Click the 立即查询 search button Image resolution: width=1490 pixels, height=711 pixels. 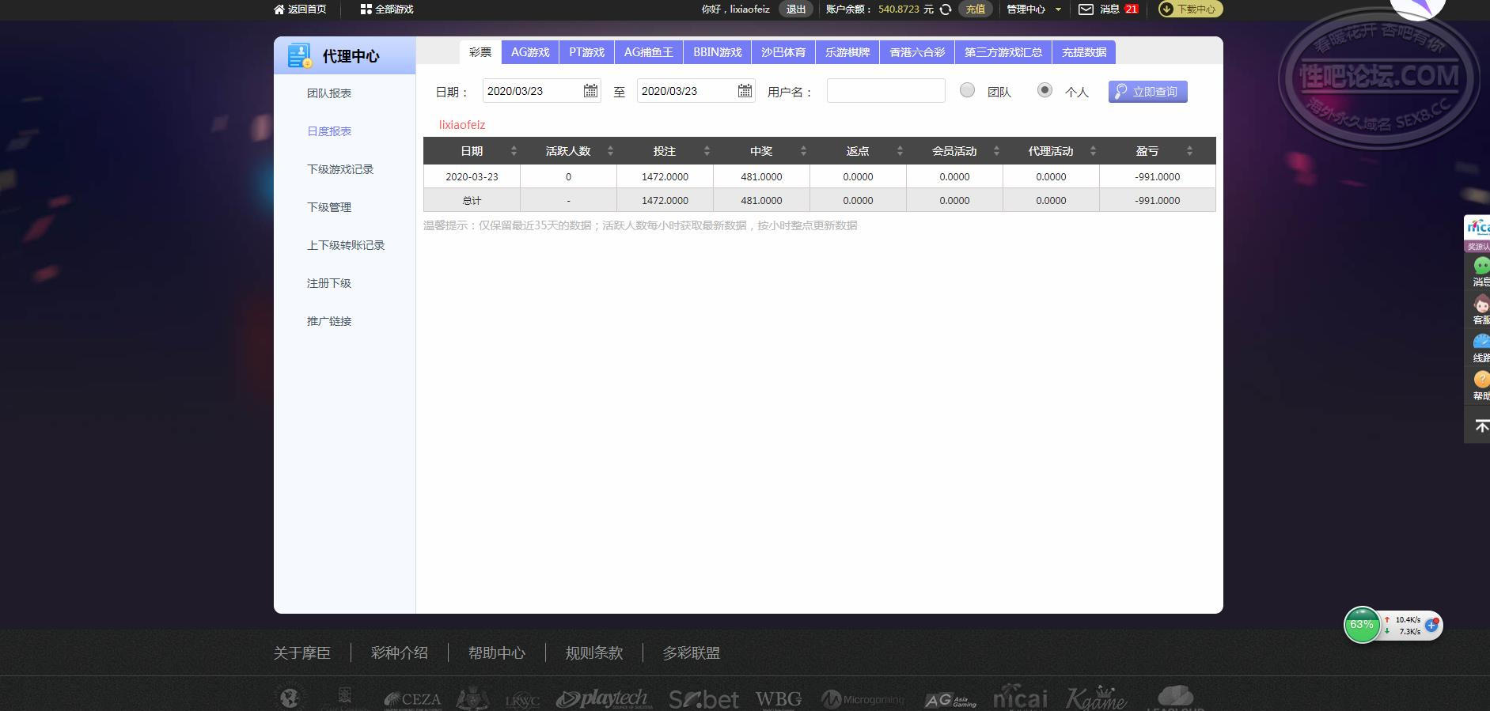point(1147,92)
